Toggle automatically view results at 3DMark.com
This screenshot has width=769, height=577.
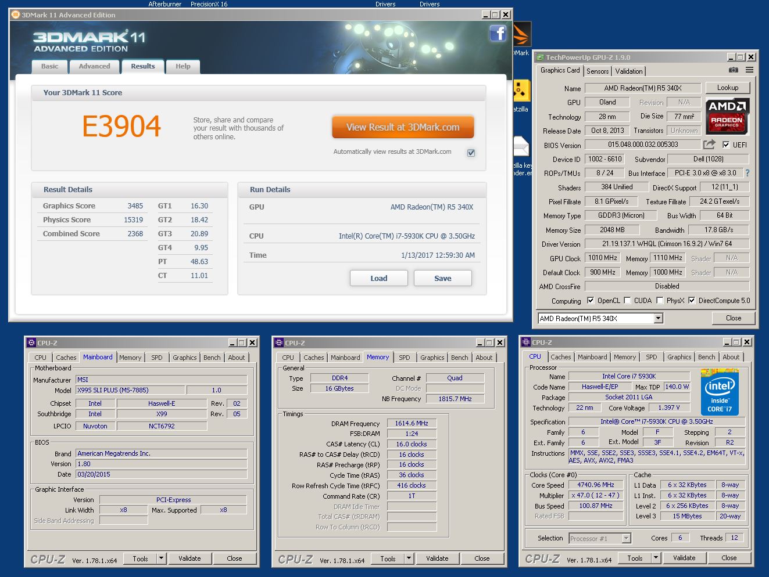471,153
